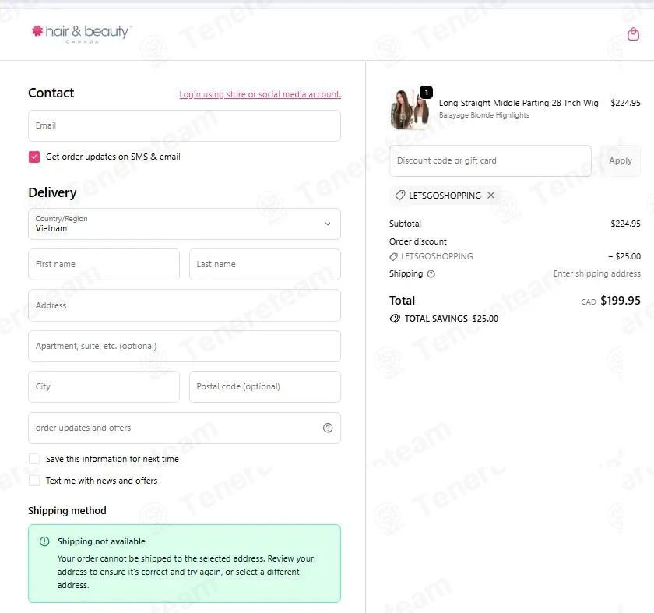The image size is (654, 613).
Task: Open the shopping bag cart icon
Action: click(633, 33)
